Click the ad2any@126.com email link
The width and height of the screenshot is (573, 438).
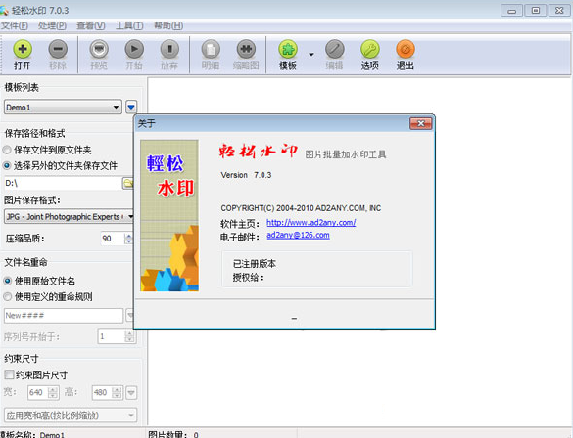tap(298, 235)
